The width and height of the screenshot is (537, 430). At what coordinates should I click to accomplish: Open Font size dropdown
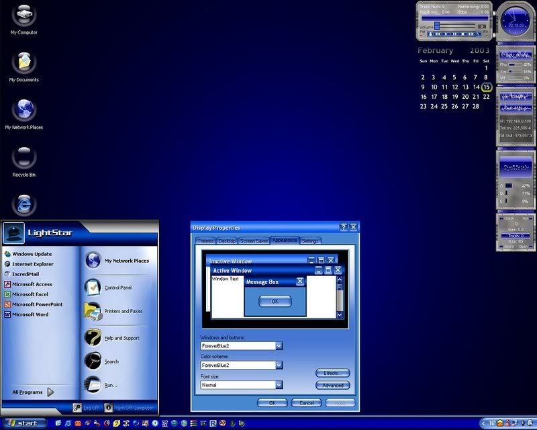coord(279,385)
